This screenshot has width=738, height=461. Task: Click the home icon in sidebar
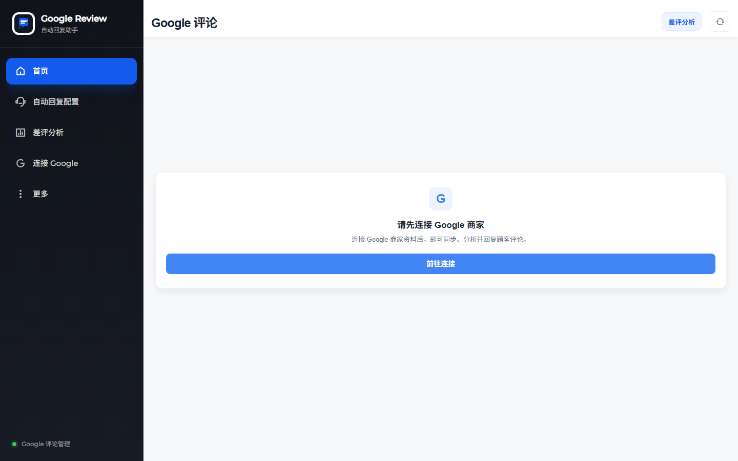pyautogui.click(x=20, y=71)
